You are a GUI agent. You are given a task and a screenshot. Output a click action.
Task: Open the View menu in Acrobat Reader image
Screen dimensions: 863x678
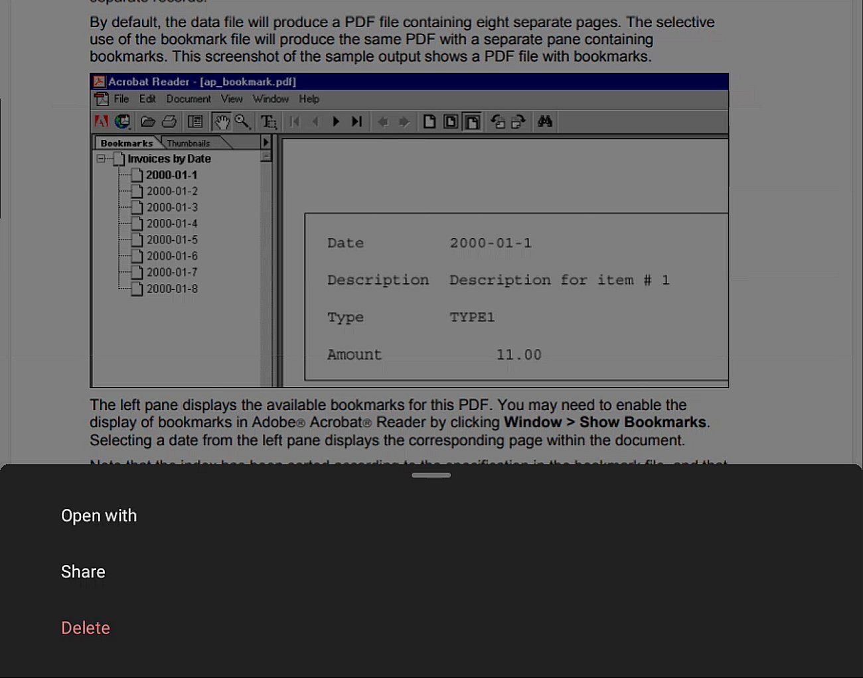232,99
